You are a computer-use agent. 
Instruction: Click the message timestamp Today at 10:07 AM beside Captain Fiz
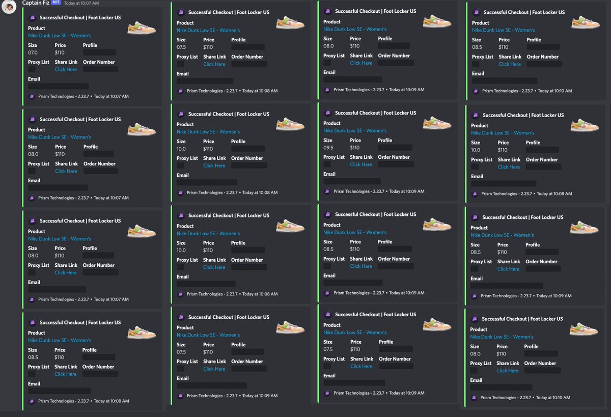point(81,3)
